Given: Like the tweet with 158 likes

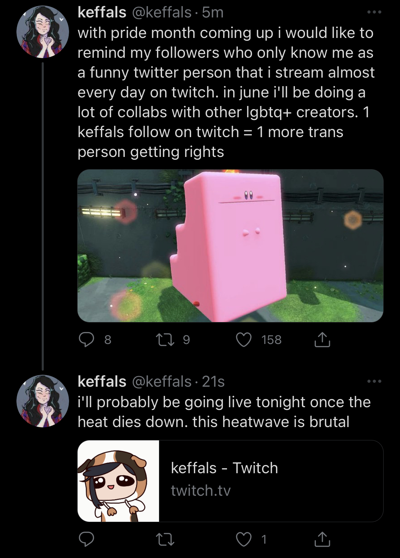Looking at the screenshot, I should (244, 340).
